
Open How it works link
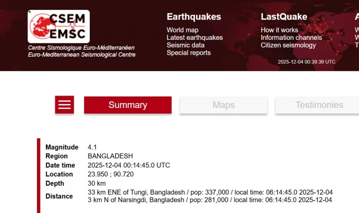tap(280, 30)
